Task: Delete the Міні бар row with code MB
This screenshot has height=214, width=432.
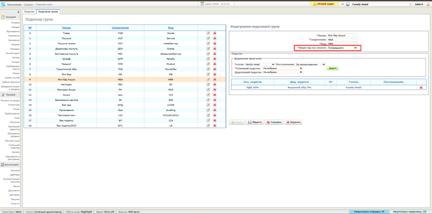Action: tap(214, 74)
